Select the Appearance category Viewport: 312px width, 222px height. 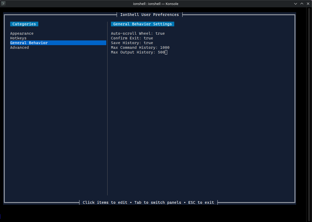coord(22,33)
